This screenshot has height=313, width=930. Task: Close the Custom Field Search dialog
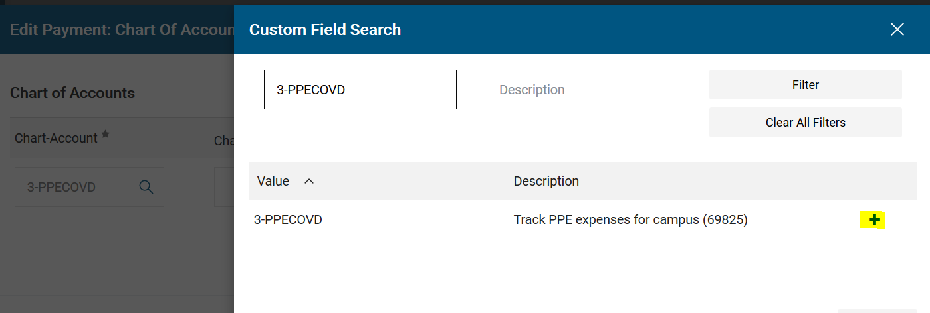897,29
